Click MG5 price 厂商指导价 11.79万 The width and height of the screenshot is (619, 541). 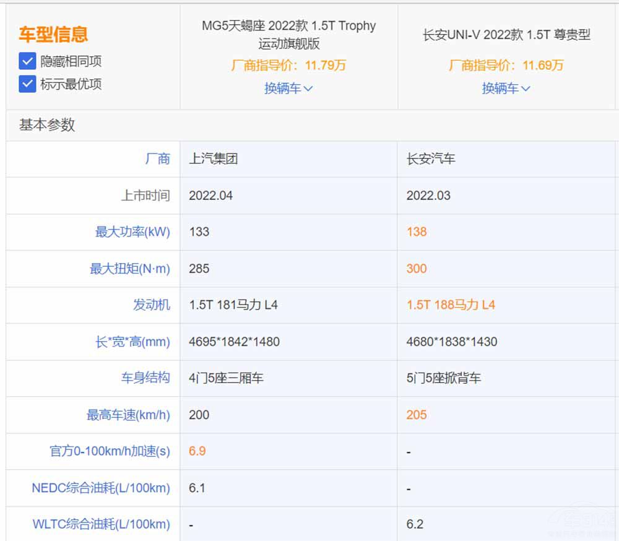coord(288,65)
